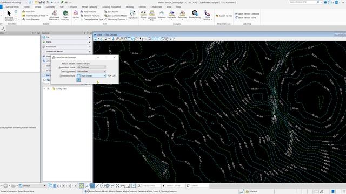Switch to the Home ribbon tab
The width and height of the screenshot is (346, 194).
(26, 7)
